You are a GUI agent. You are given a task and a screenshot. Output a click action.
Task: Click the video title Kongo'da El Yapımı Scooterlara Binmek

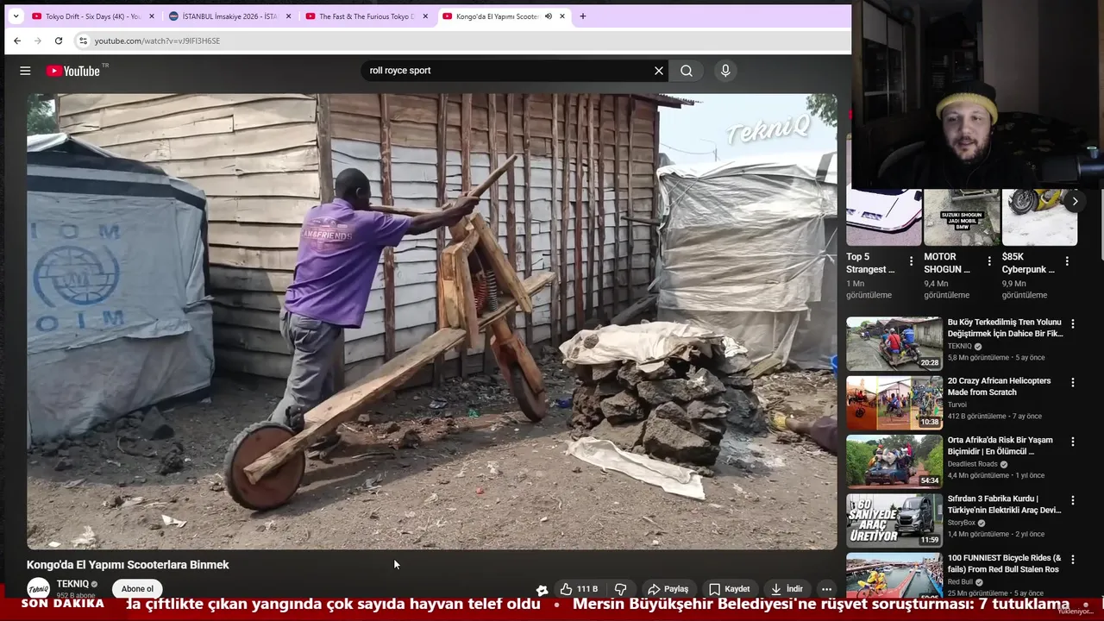click(128, 565)
